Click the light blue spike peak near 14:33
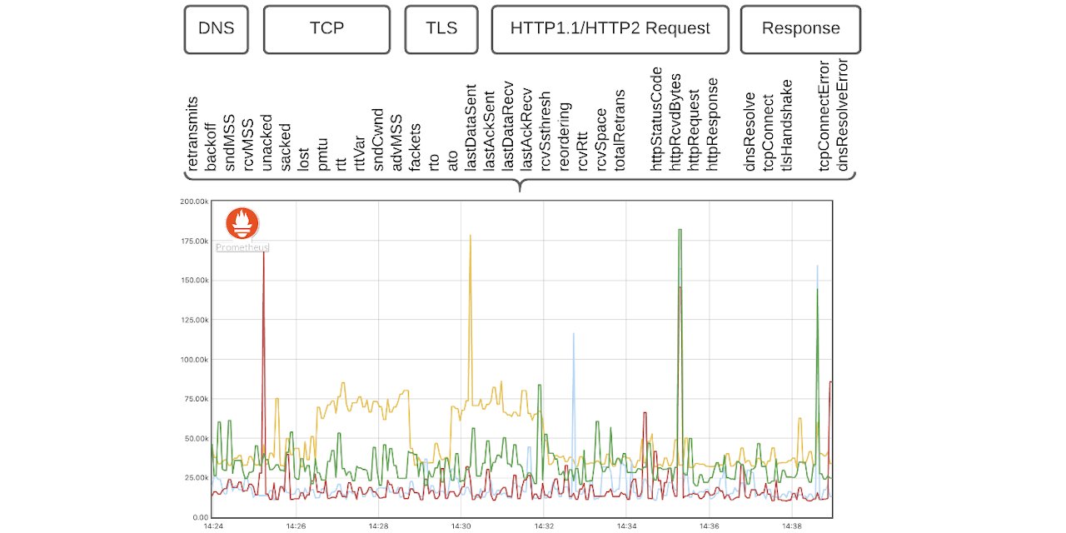 tap(573, 334)
